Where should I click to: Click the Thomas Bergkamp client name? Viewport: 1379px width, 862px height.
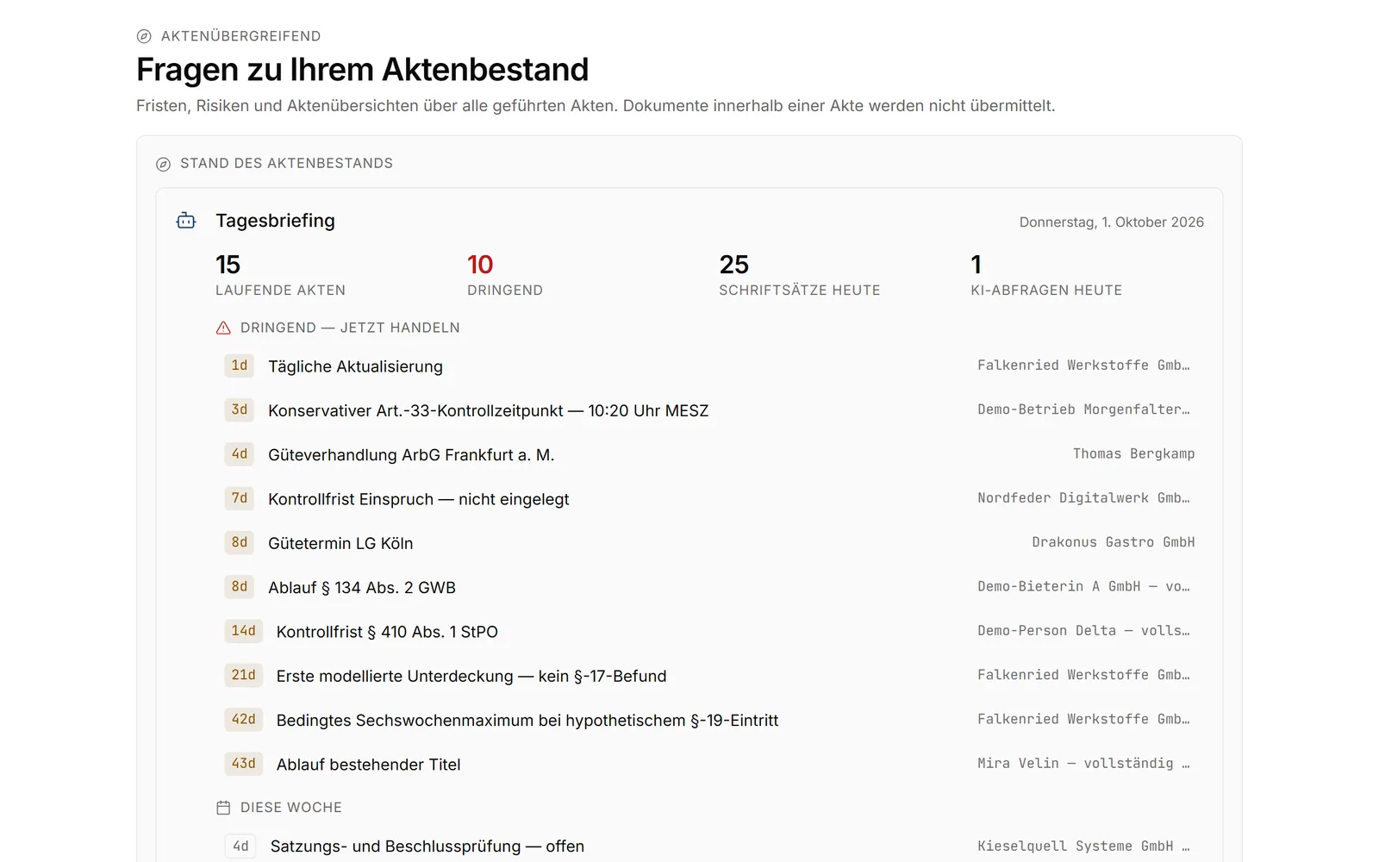pyautogui.click(x=1133, y=453)
